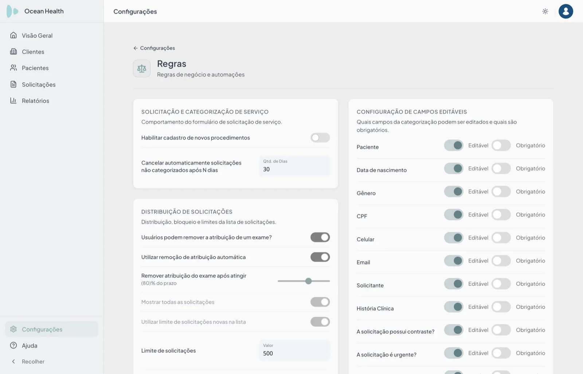Viewport: 583px width, 374px height.
Task: Click the Recolher chevron icon
Action: (13, 362)
